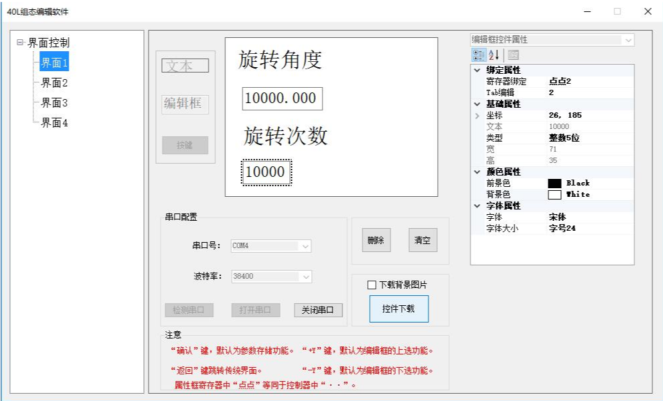Screen dimensions: 663x401
Task: Collapse the 绑定属性 category
Action: (476, 70)
